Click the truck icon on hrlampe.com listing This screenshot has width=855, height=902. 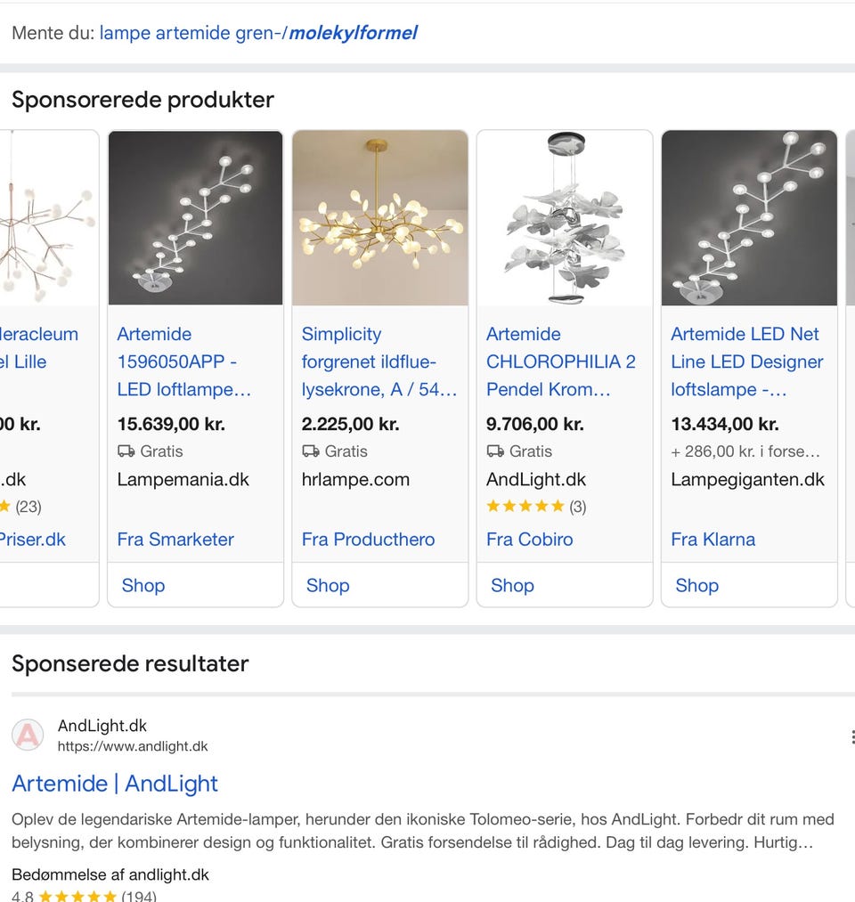(311, 451)
